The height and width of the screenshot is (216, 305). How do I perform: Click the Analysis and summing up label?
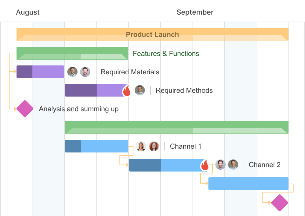(x=78, y=109)
